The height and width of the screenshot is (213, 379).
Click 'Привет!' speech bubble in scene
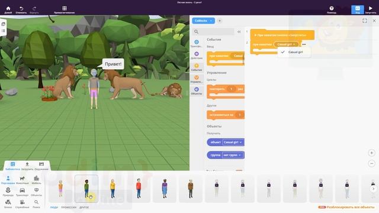point(113,64)
